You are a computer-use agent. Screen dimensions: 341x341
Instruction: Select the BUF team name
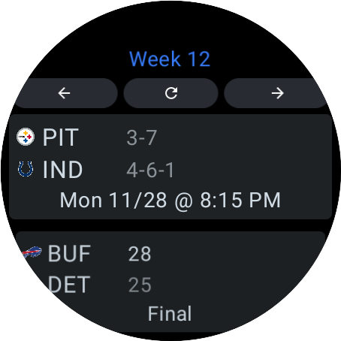69,254
